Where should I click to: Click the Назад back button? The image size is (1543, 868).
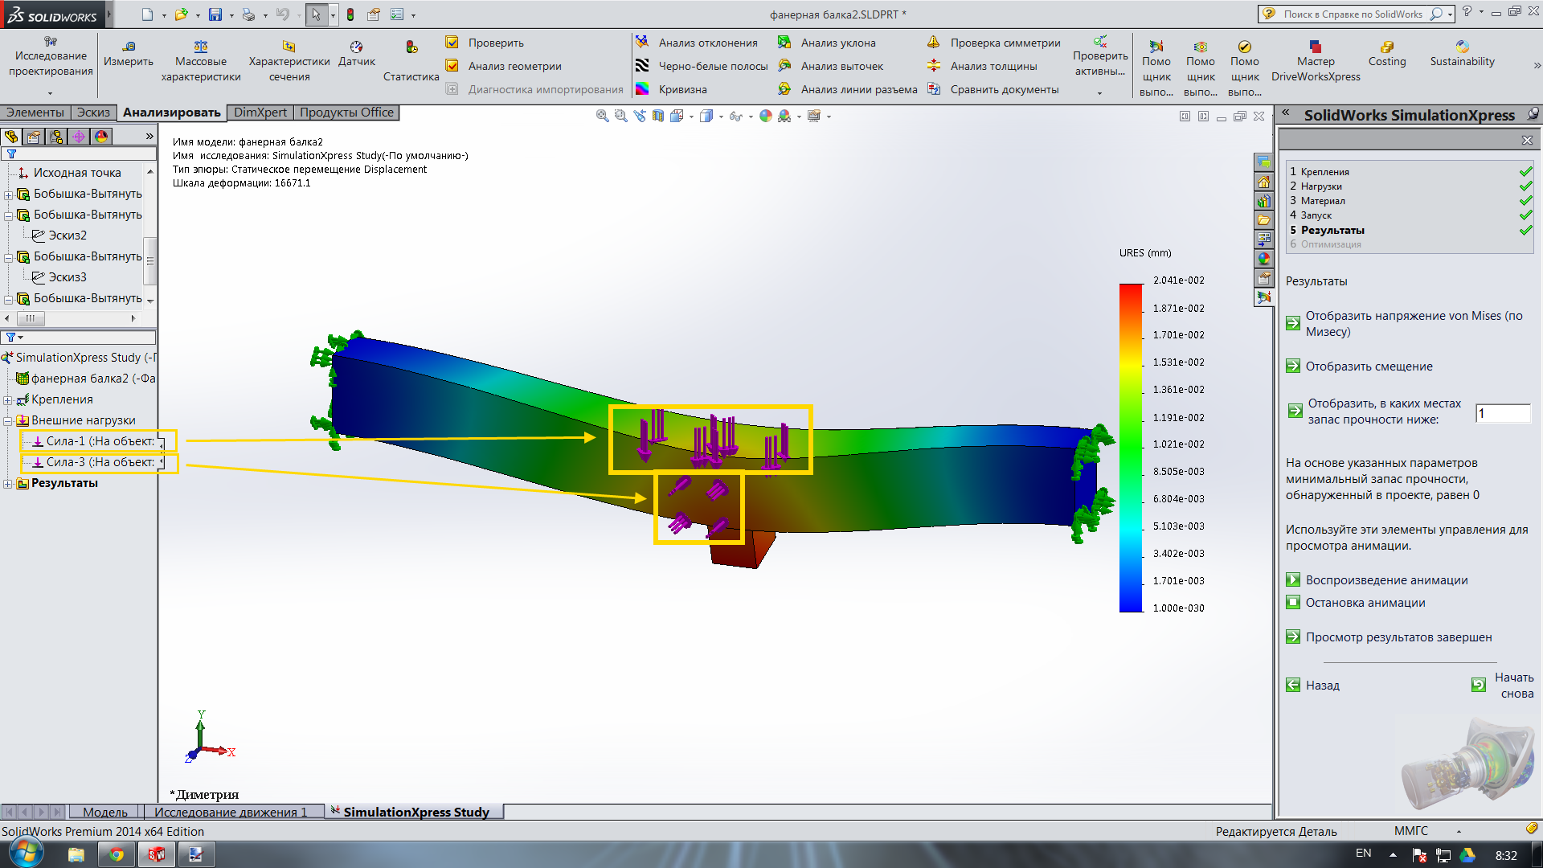(1293, 686)
